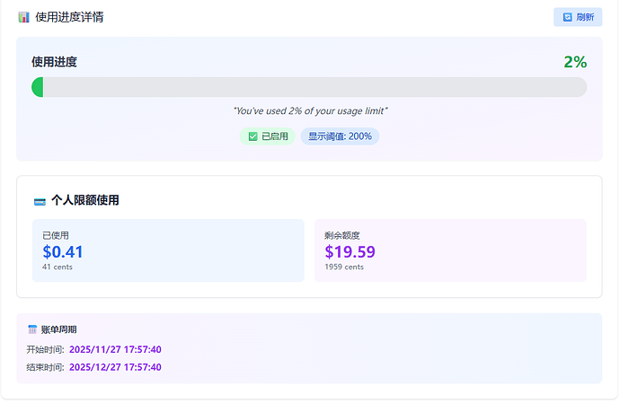Click the 结束时间 label
This screenshot has width=620, height=403.
45,367
